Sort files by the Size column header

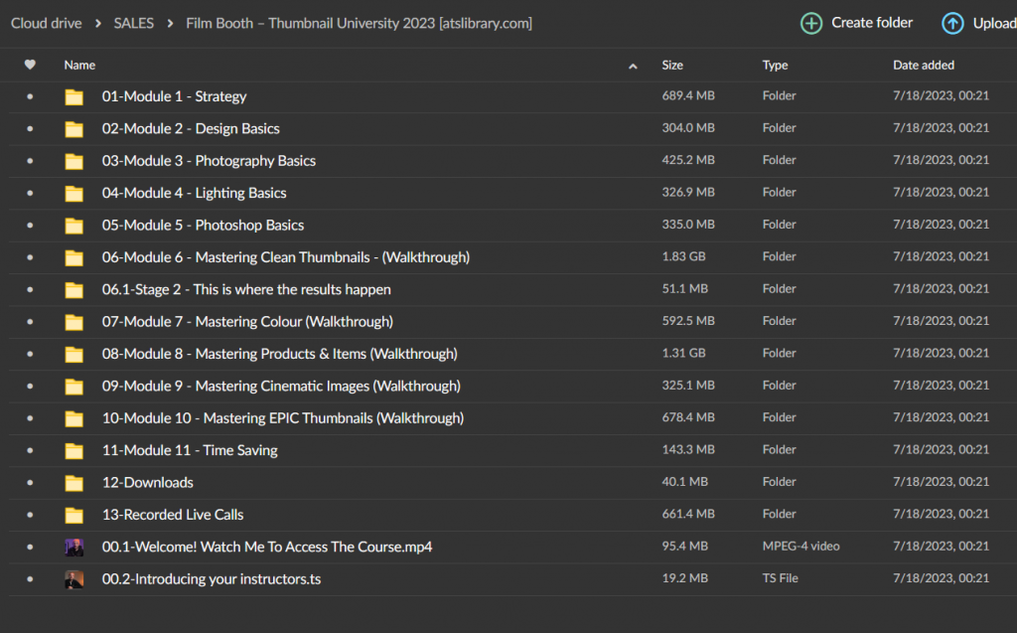coord(672,65)
